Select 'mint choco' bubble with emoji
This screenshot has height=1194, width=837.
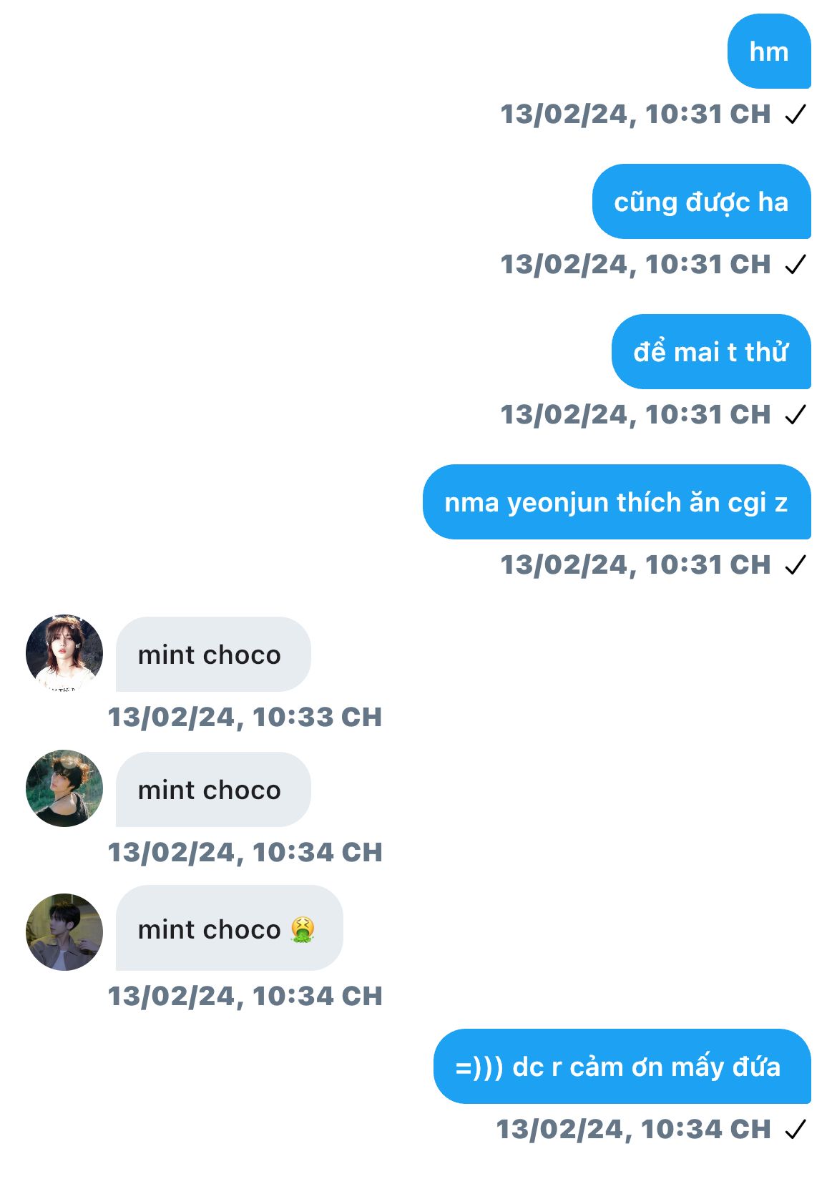[229, 928]
